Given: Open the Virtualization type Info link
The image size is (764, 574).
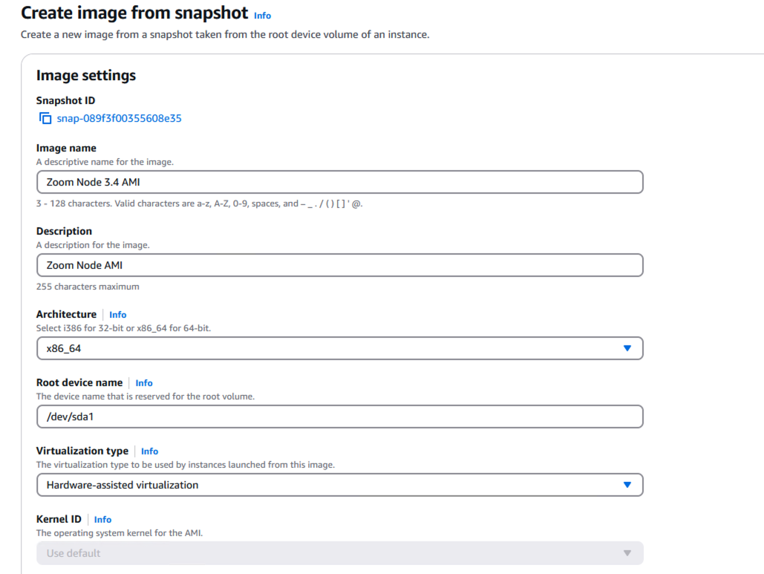Looking at the screenshot, I should (149, 451).
